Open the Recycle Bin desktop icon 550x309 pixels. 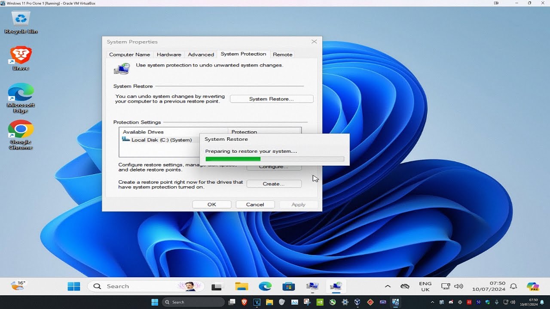(21, 22)
